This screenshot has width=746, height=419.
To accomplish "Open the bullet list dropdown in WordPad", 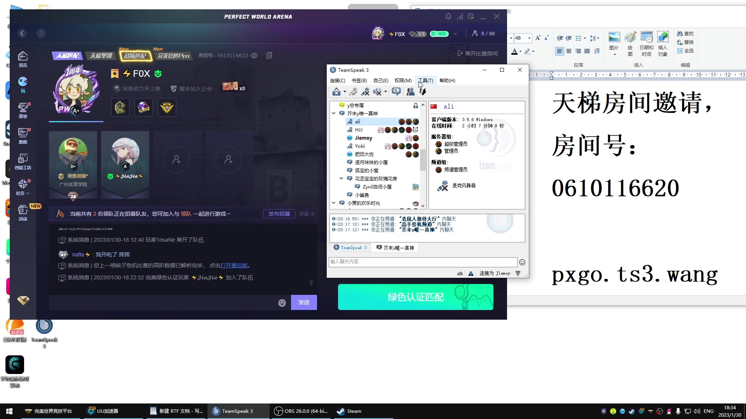I will [585, 38].
